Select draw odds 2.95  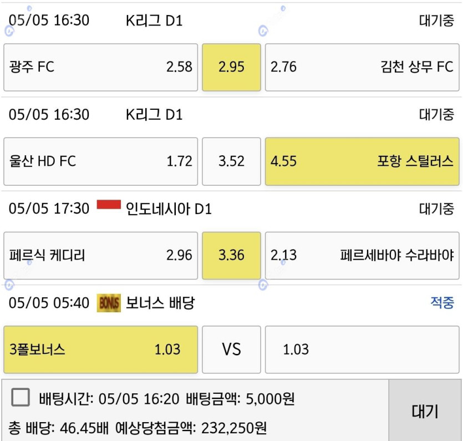tap(232, 67)
